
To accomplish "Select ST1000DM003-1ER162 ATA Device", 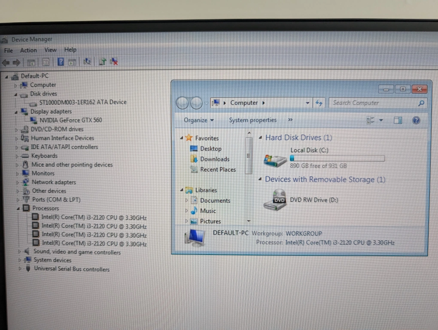I will pos(83,102).
